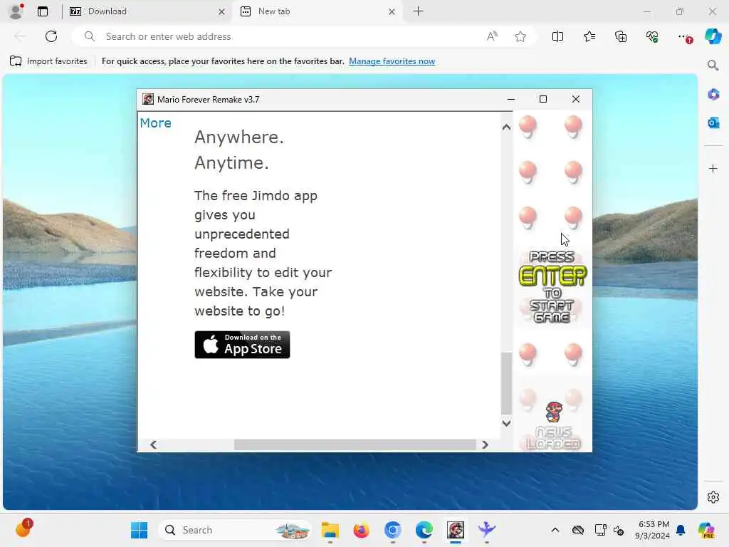This screenshot has height=547, width=729.
Task: Open Microsoft Edge from the taskbar
Action: (424, 530)
